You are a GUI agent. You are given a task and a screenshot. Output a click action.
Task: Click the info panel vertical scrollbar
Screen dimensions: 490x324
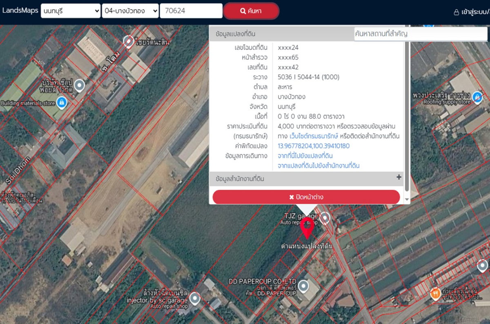coord(406,114)
